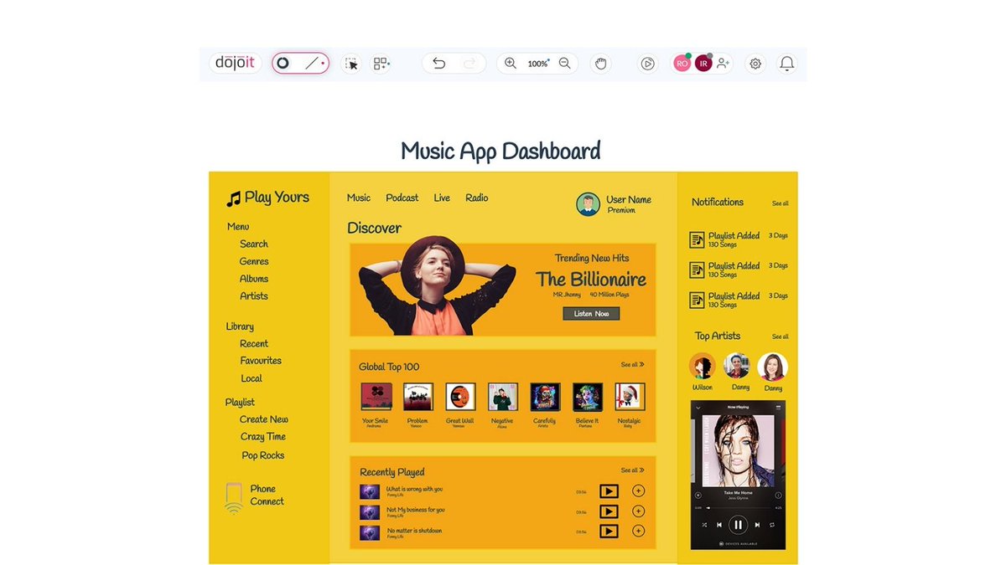This screenshot has width=1006, height=565.
Task: Click the undo arrow
Action: click(438, 63)
